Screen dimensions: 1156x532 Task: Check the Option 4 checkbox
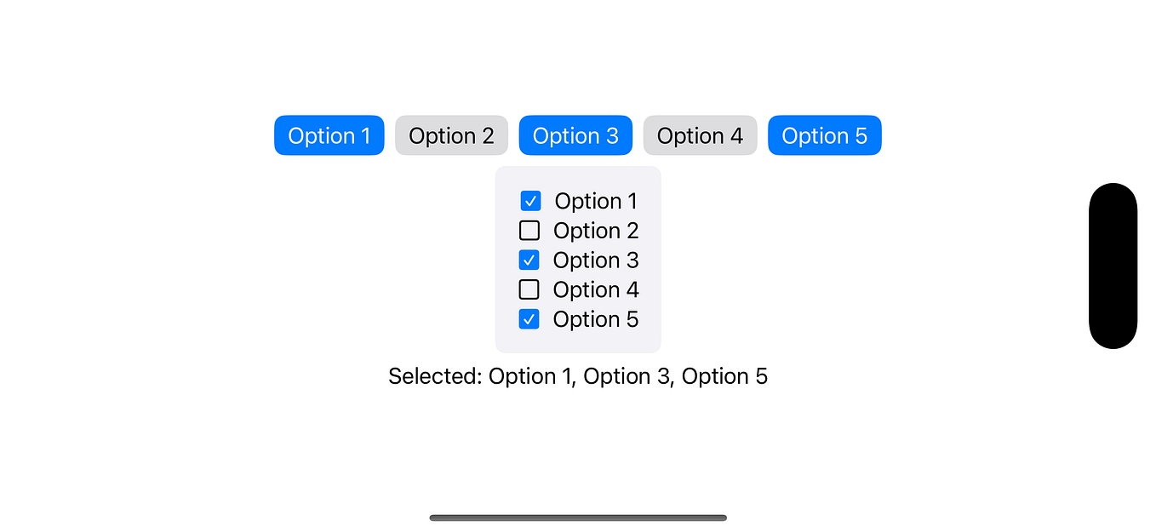(x=529, y=289)
